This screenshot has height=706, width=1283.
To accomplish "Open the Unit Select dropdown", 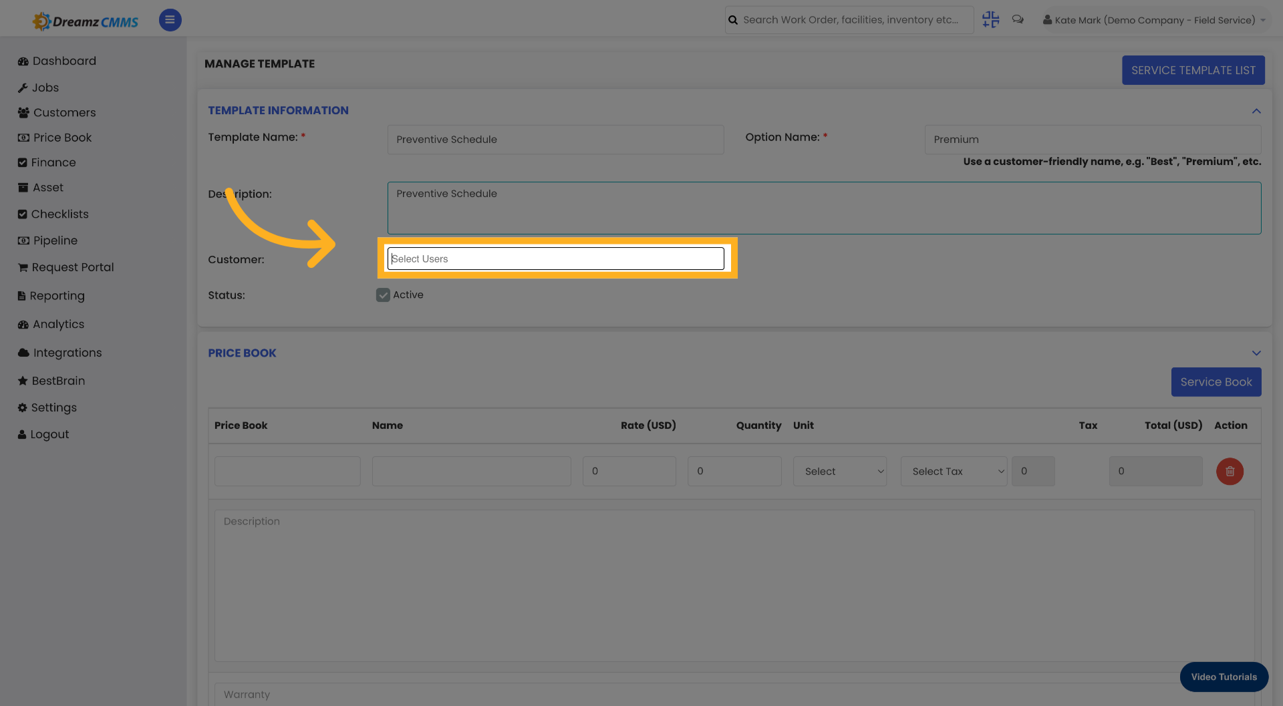I will point(839,471).
